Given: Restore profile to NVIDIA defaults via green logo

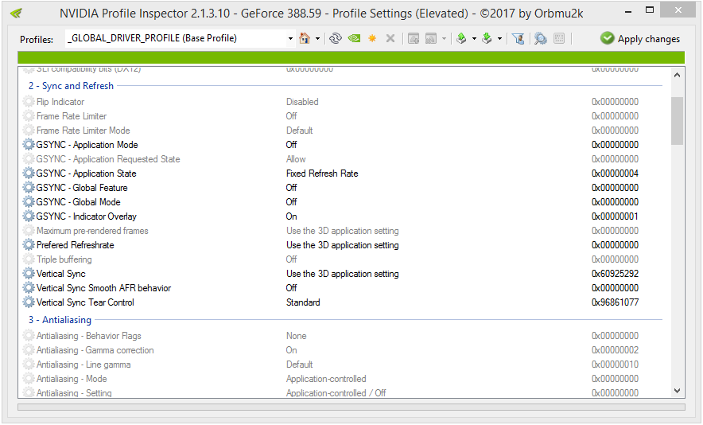Looking at the screenshot, I should [354, 38].
